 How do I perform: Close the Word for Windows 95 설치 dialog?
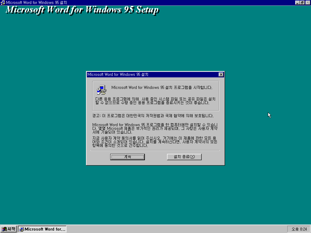click(221, 75)
